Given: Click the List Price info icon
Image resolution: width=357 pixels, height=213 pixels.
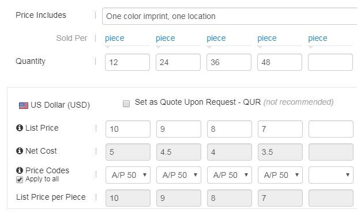Looking at the screenshot, I should tap(20, 128).
